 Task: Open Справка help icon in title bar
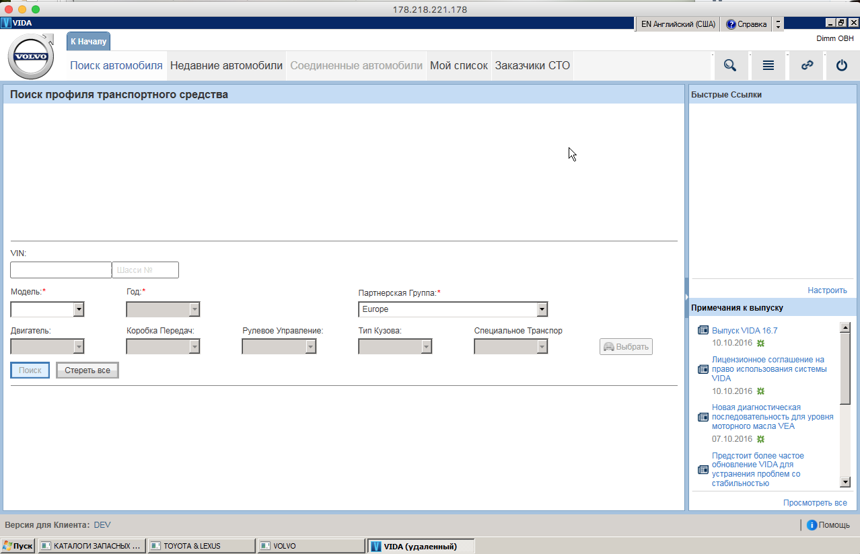click(x=731, y=24)
